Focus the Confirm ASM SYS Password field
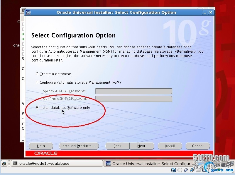 [134, 99]
